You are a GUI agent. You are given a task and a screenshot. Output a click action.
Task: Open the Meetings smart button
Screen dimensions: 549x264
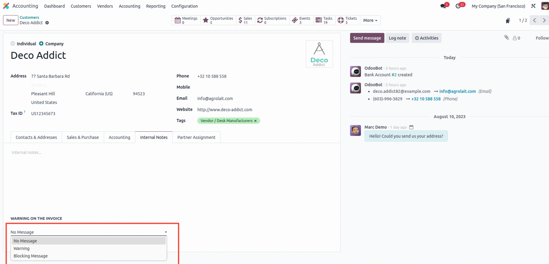[186, 20]
